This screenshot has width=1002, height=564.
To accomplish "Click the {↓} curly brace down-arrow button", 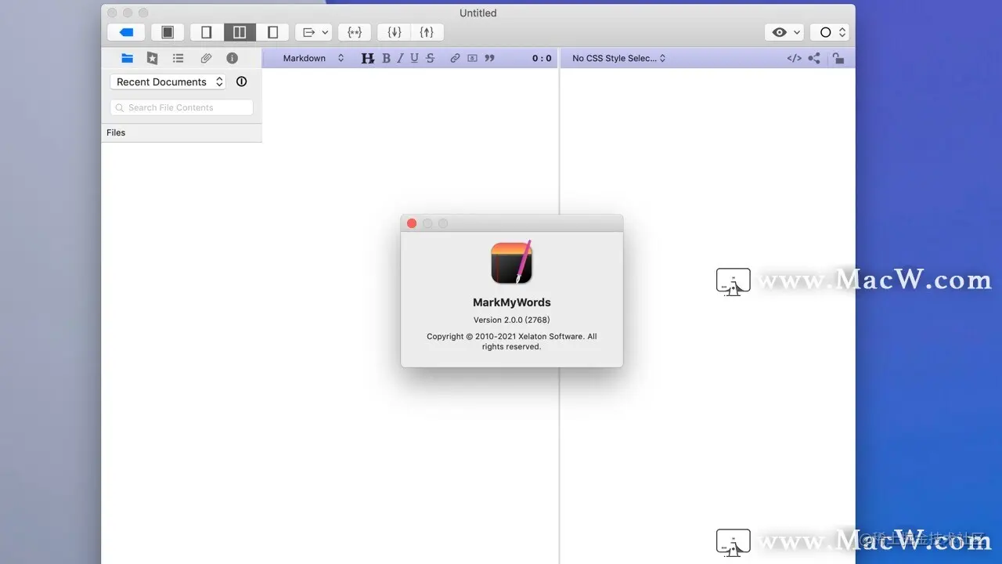I will (395, 32).
